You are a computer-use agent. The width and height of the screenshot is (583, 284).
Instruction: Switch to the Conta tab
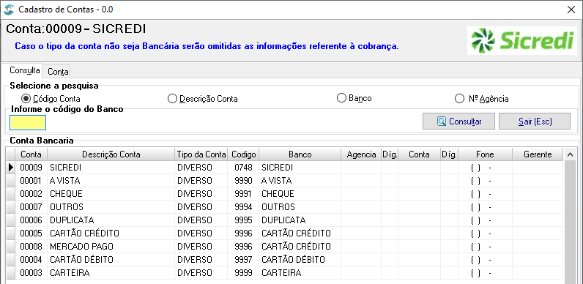pyautogui.click(x=58, y=72)
